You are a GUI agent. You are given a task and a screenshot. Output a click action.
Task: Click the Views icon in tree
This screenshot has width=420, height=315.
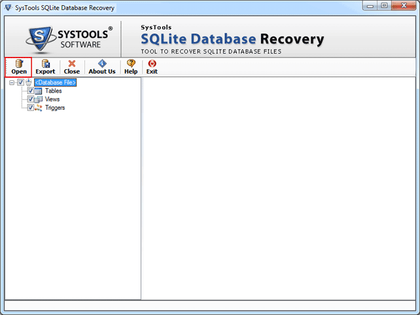coord(39,99)
